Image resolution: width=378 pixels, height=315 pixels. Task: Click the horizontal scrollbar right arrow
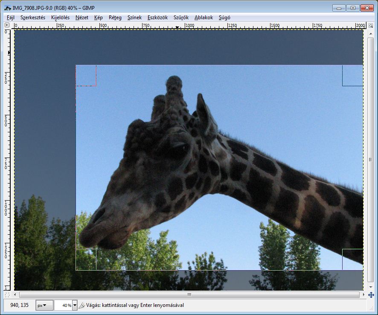(363, 295)
